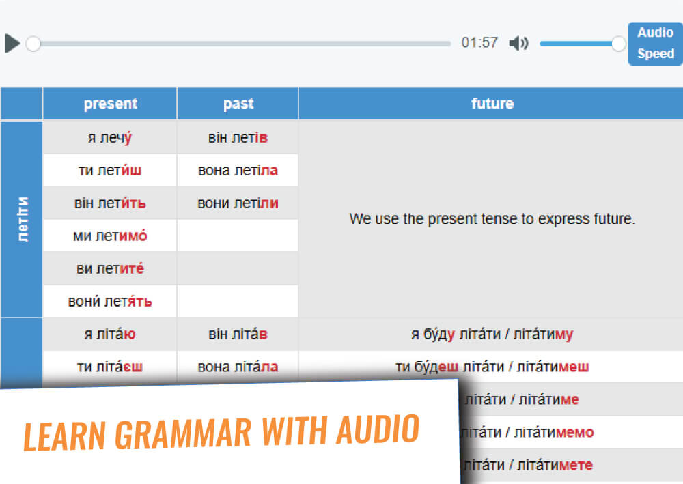The image size is (683, 484).
Task: Select the 'future' column header
Action: pos(492,104)
